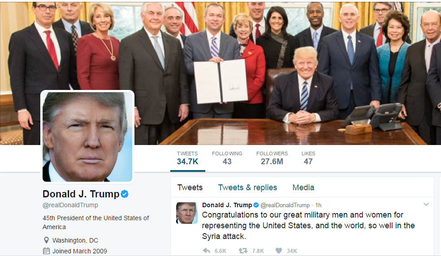The height and width of the screenshot is (256, 441).
Task: Click the 1h timestamp on the tweet
Action: point(318,205)
